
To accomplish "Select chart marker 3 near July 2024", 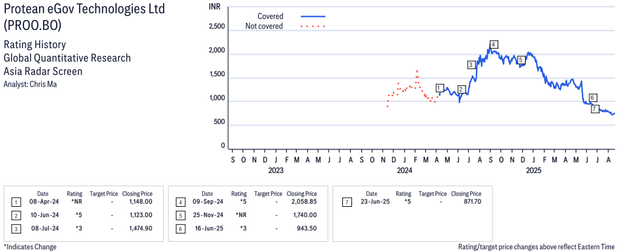I will pyautogui.click(x=471, y=64).
